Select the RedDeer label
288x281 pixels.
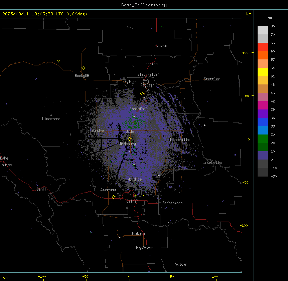click(147, 85)
